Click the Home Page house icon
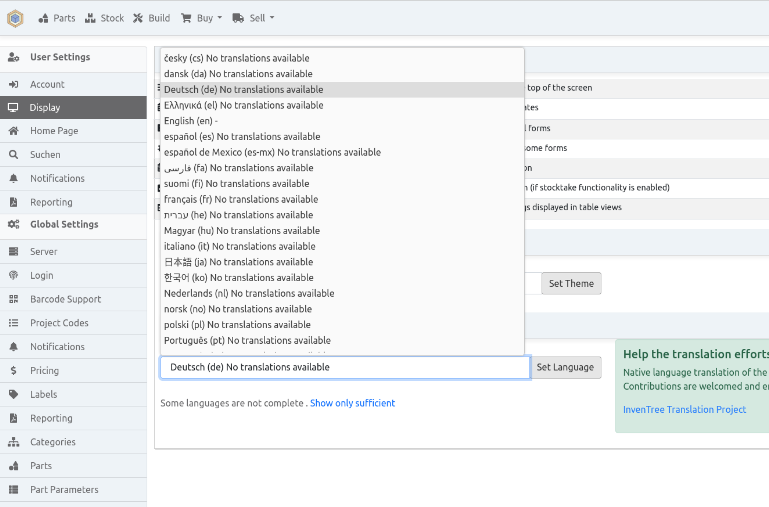 (x=14, y=131)
